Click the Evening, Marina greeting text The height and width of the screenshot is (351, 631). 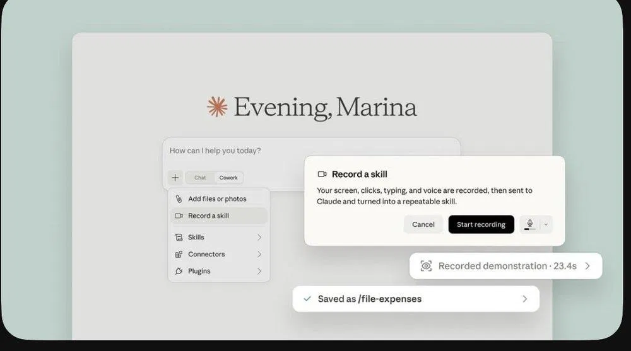tap(325, 107)
